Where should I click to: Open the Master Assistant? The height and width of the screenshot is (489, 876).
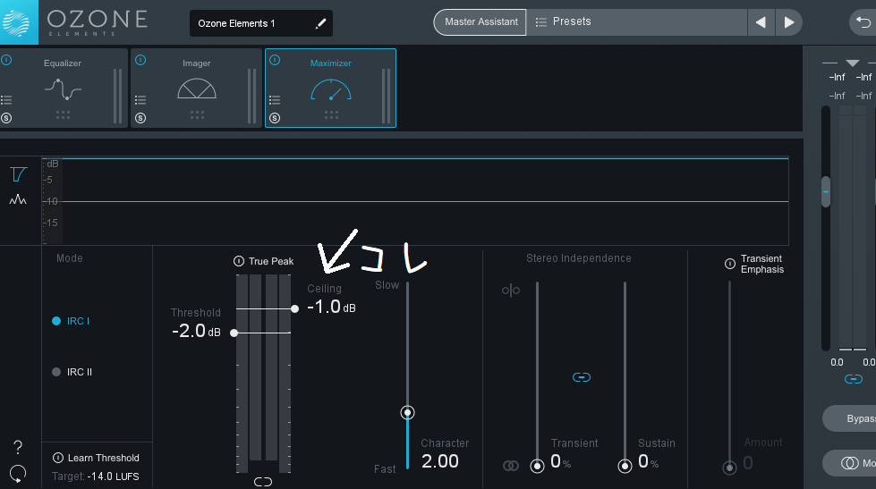click(481, 21)
